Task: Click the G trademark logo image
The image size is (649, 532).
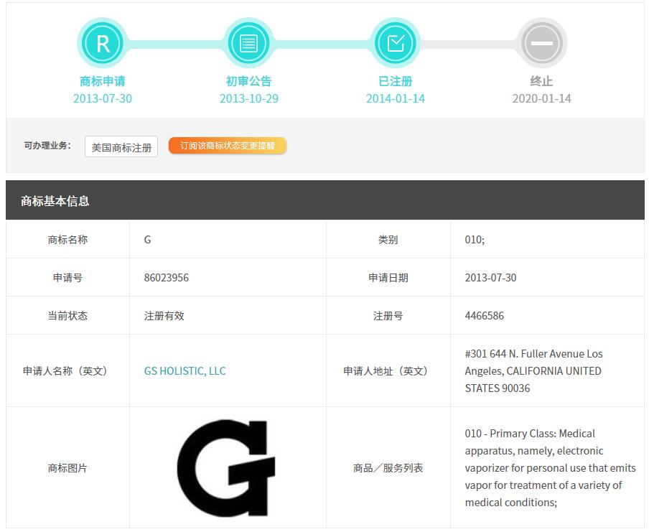Action: coord(227,467)
